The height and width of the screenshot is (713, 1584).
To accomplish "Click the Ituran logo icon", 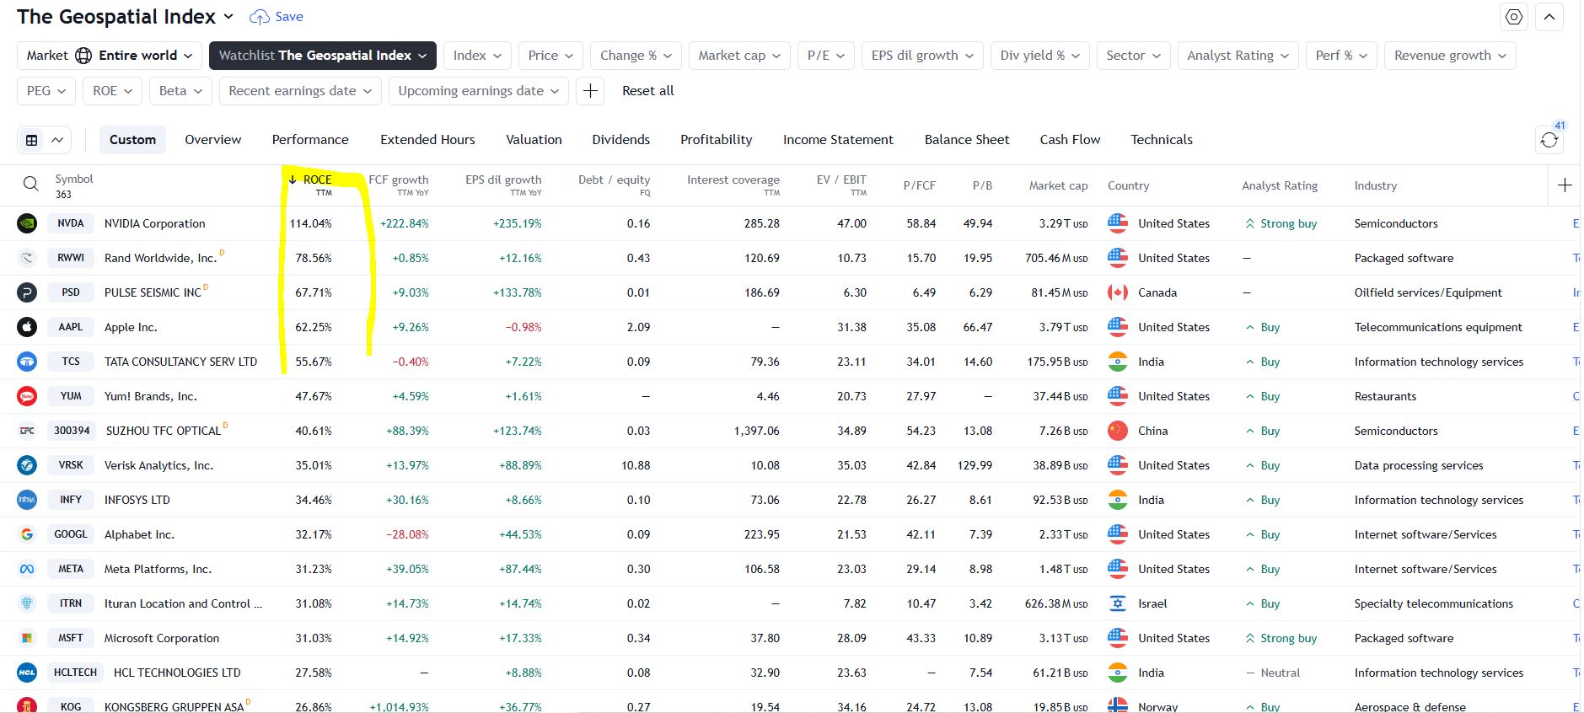I will tap(27, 603).
